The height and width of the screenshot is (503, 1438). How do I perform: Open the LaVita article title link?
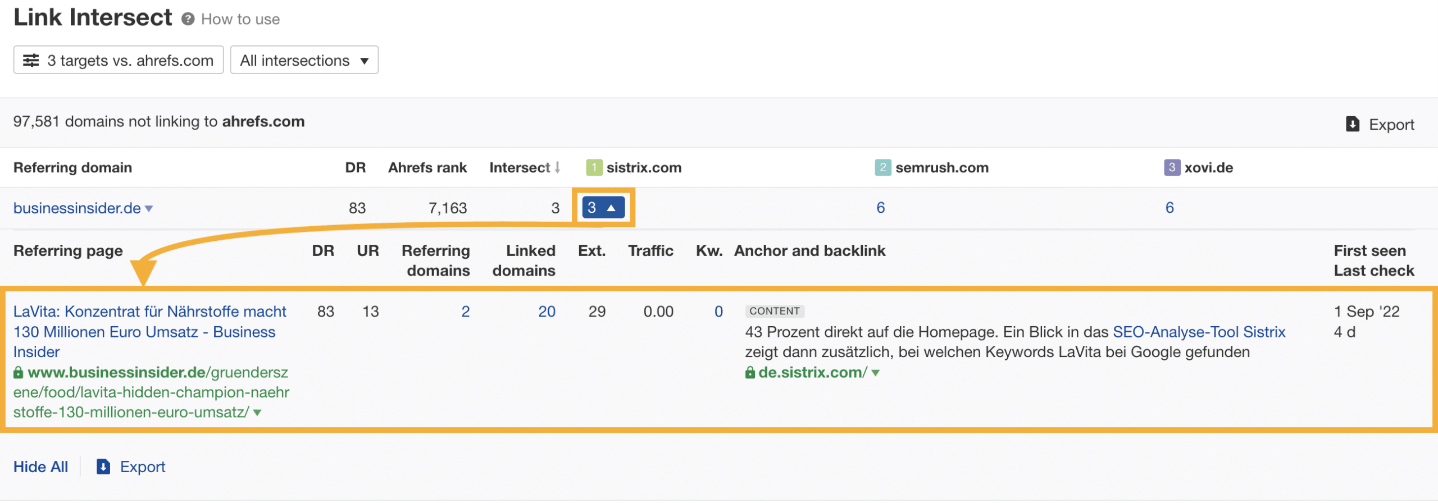[x=149, y=332]
